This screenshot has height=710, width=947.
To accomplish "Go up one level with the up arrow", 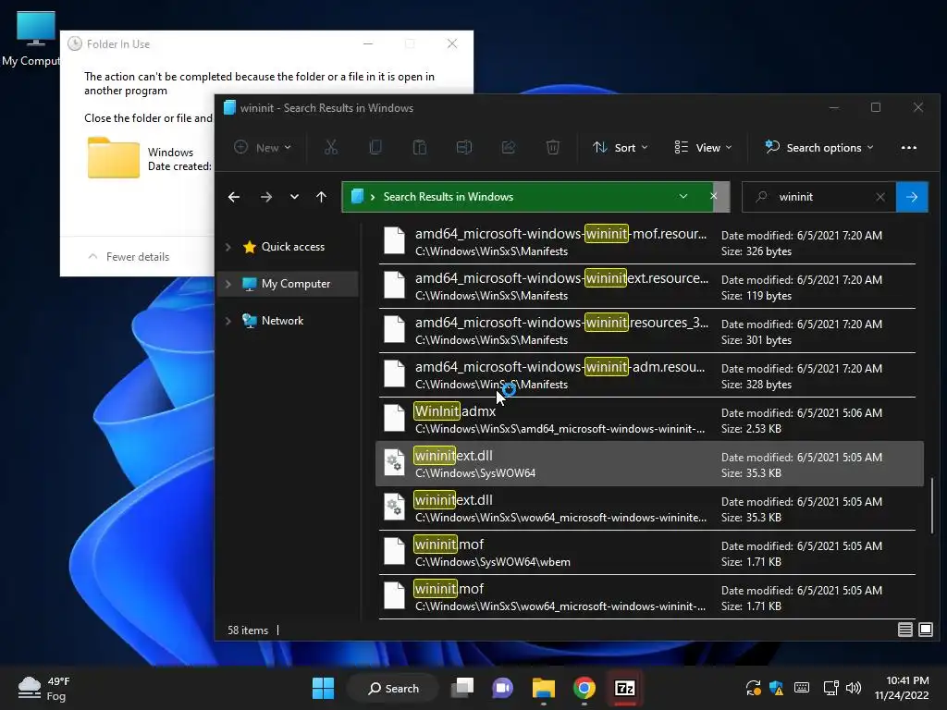I will pos(321,197).
